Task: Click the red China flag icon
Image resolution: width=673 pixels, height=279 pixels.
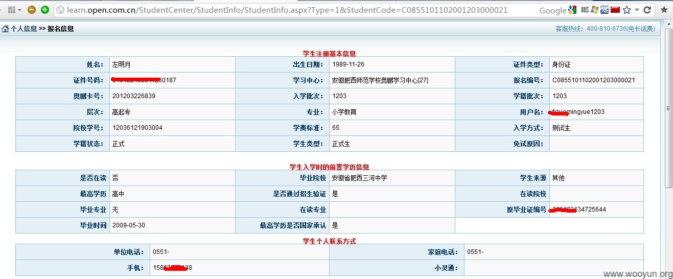Action: pos(615,10)
